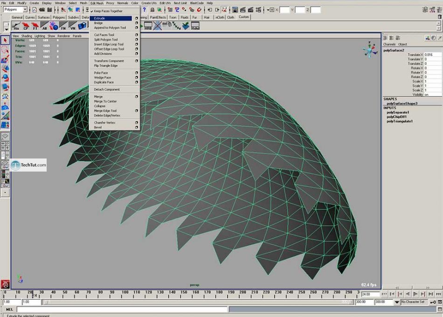Choose the four view layout
The width and height of the screenshot is (443, 317).
pyautogui.click(x=5, y=146)
